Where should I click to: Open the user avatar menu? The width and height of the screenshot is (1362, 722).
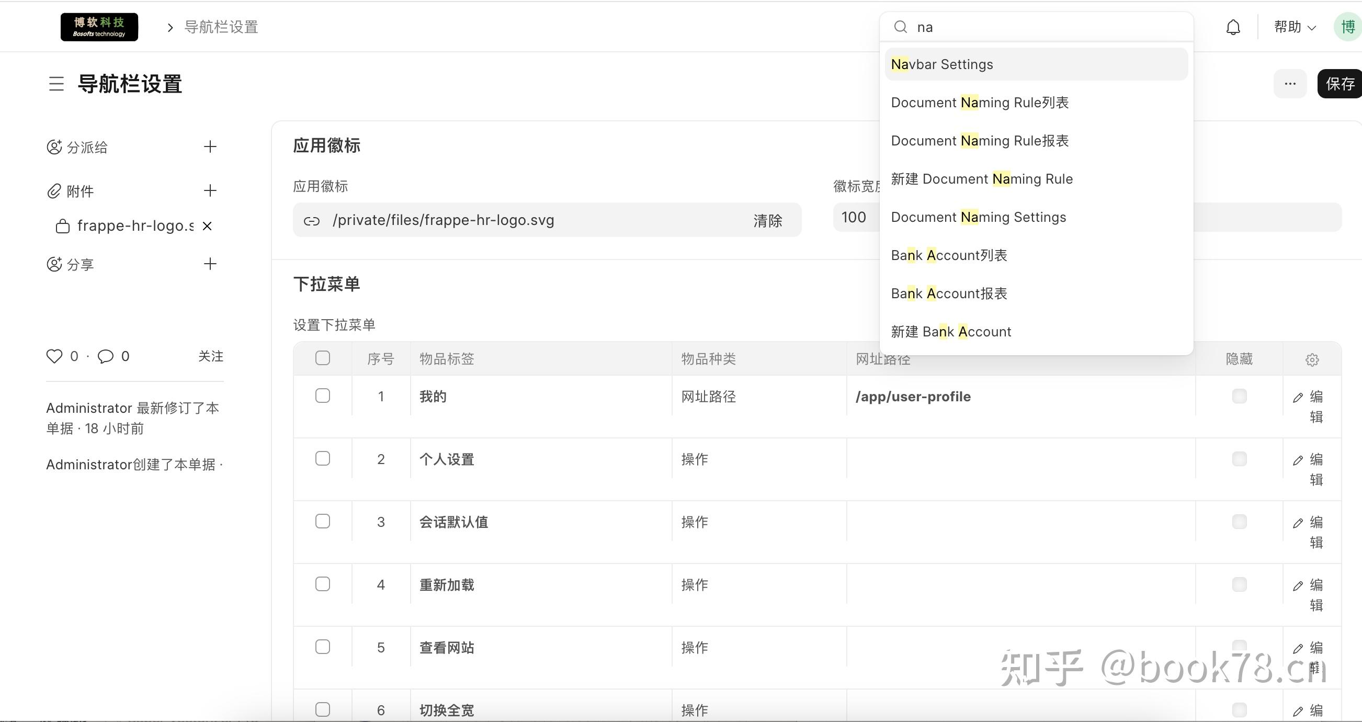(1348, 27)
